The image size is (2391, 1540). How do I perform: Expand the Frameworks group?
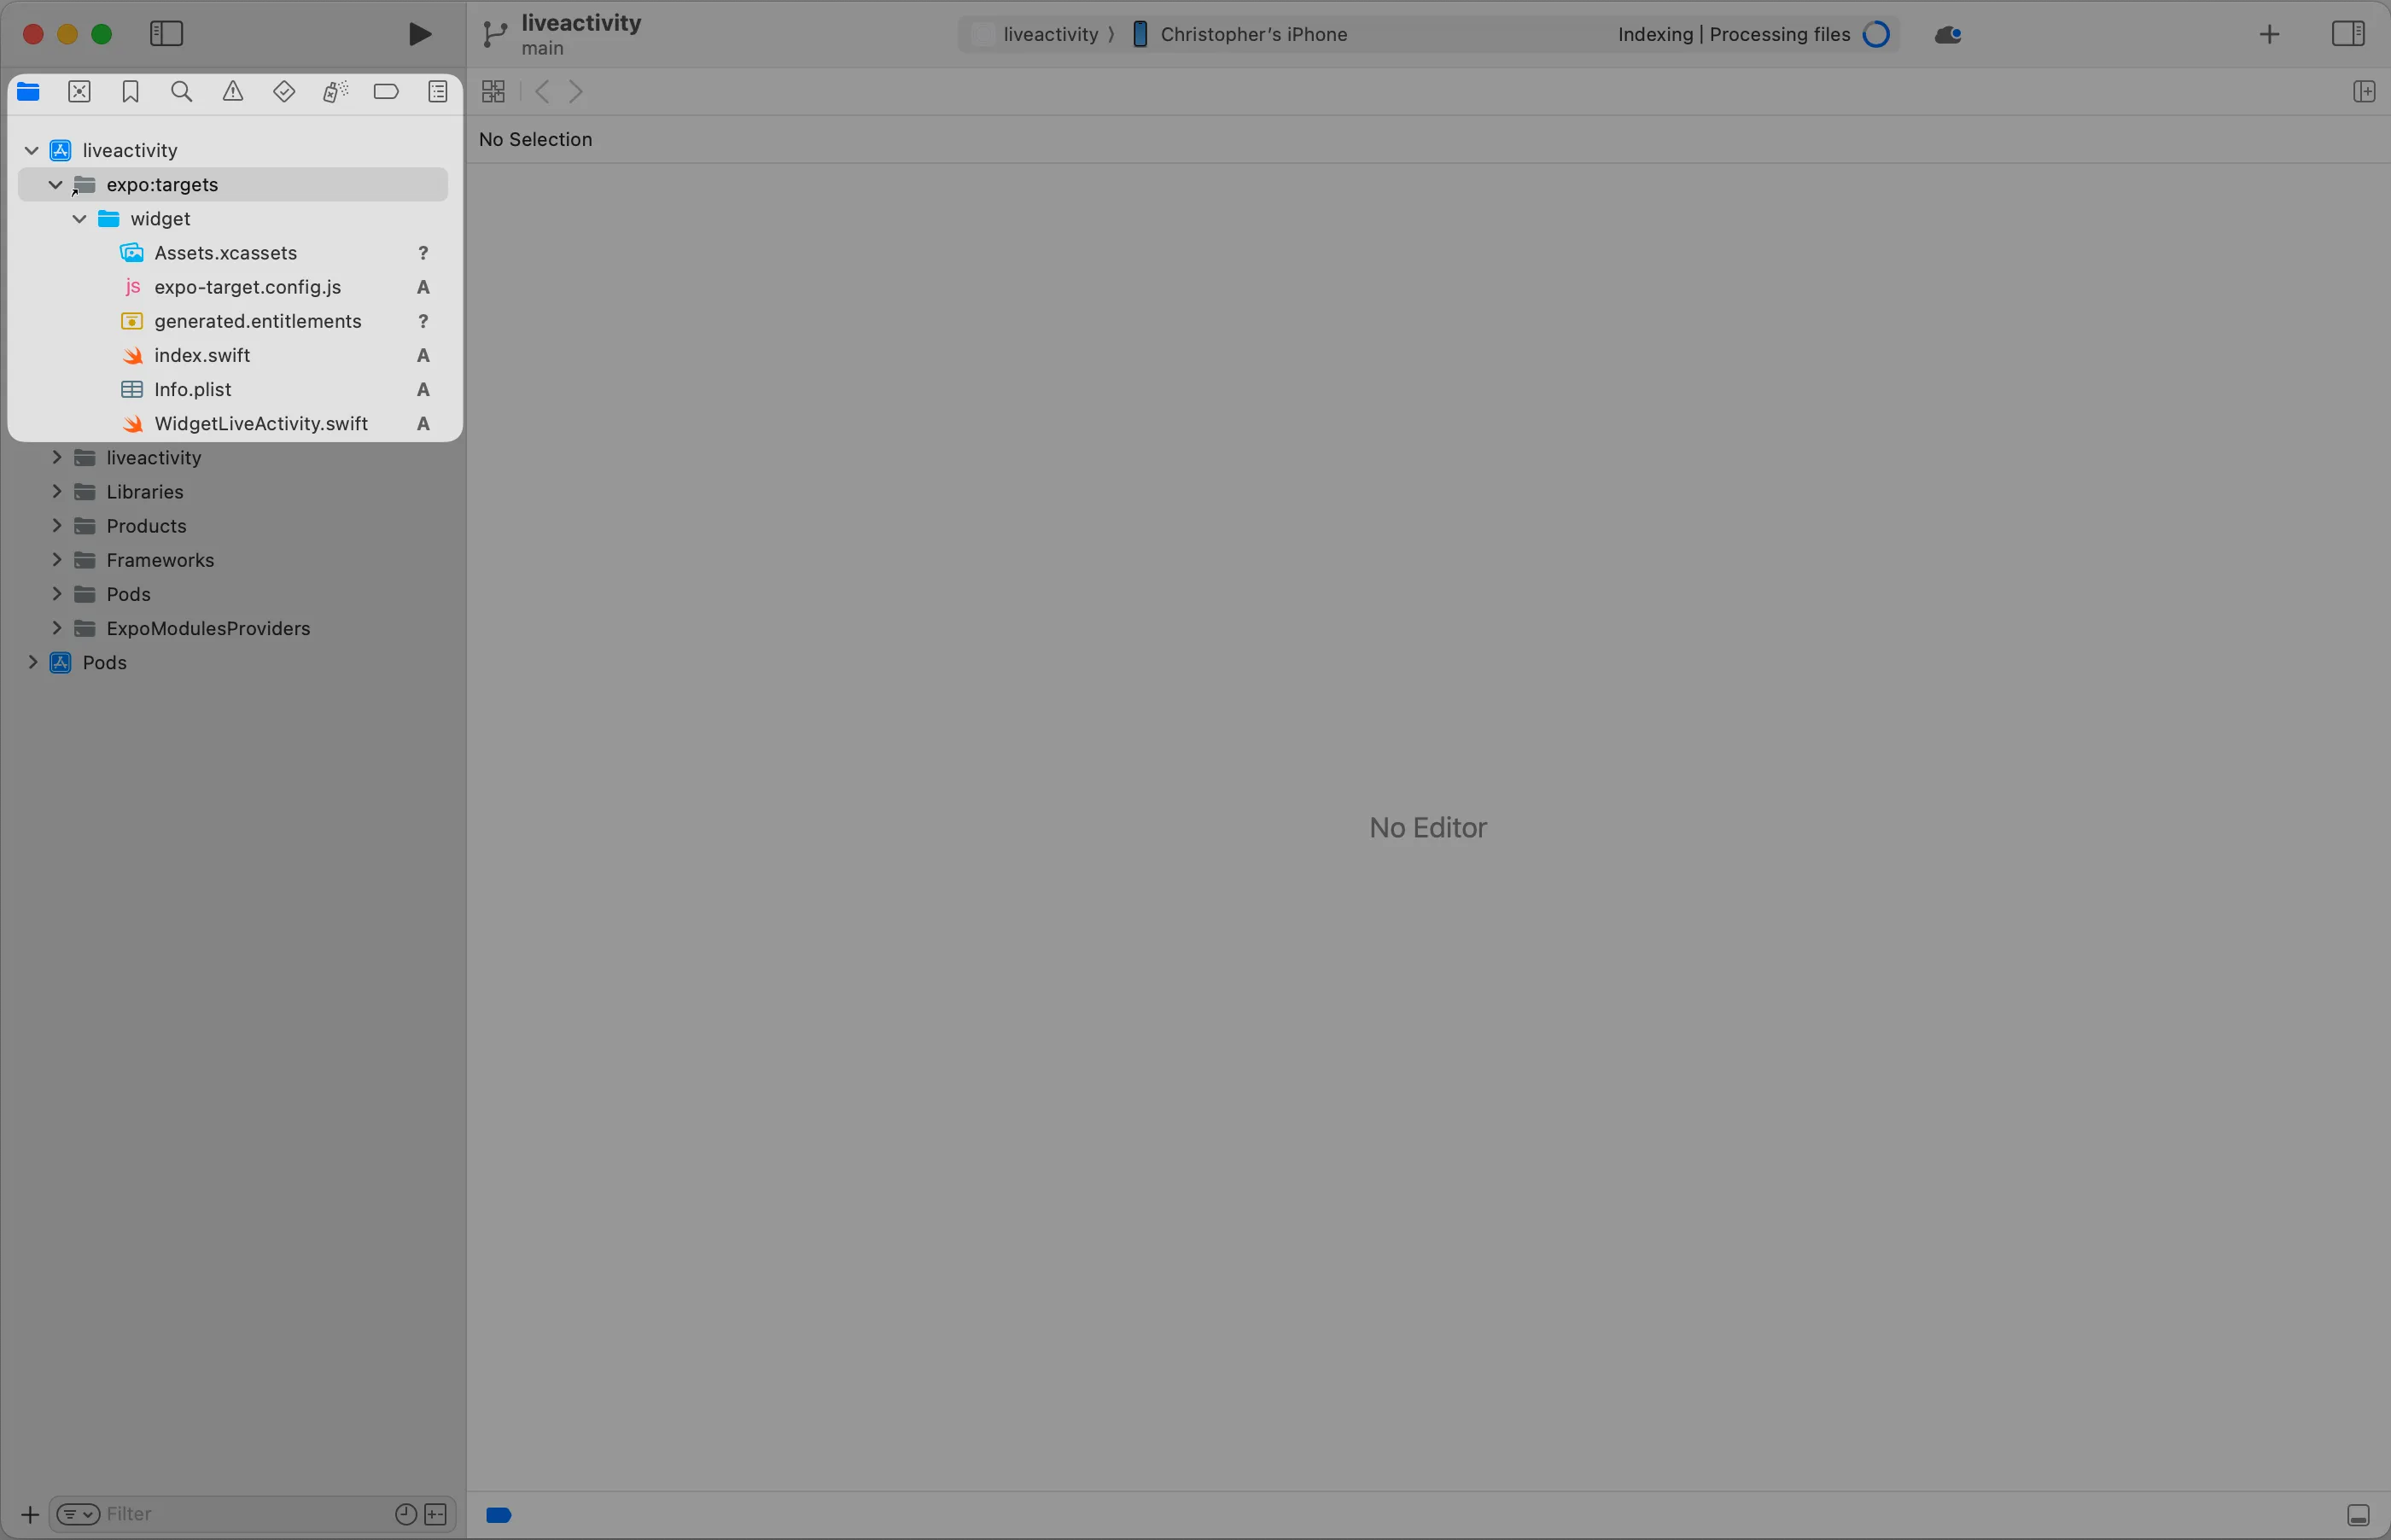pyautogui.click(x=56, y=560)
